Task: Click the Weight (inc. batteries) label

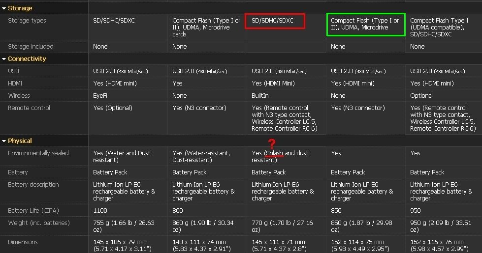Action: 39,223
